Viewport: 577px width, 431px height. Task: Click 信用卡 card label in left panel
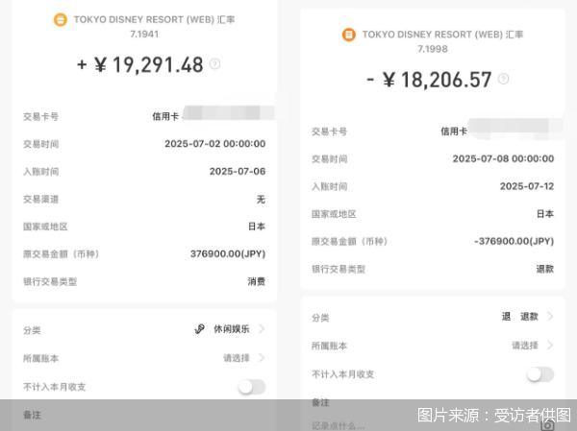click(x=165, y=116)
